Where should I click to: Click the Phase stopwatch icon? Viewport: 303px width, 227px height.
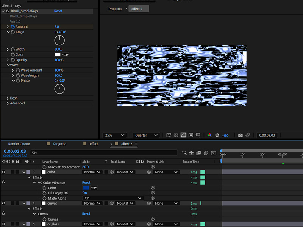[18, 81]
